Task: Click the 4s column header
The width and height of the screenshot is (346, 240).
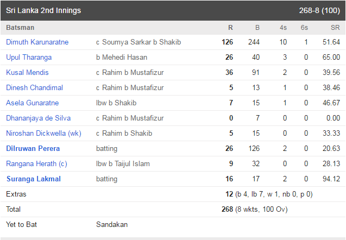Action: click(x=283, y=28)
